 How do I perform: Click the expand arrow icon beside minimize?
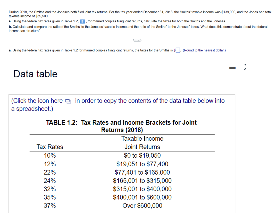click(x=245, y=67)
